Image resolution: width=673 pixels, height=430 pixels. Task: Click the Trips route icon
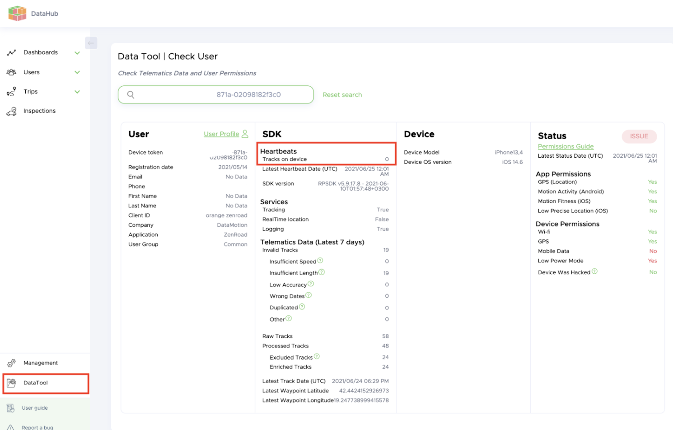11,92
